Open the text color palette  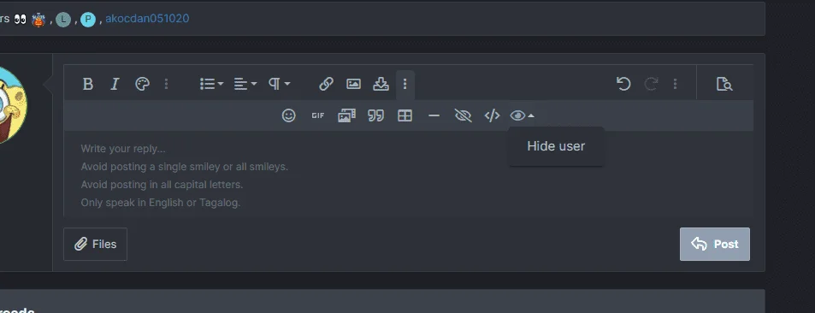(x=143, y=84)
